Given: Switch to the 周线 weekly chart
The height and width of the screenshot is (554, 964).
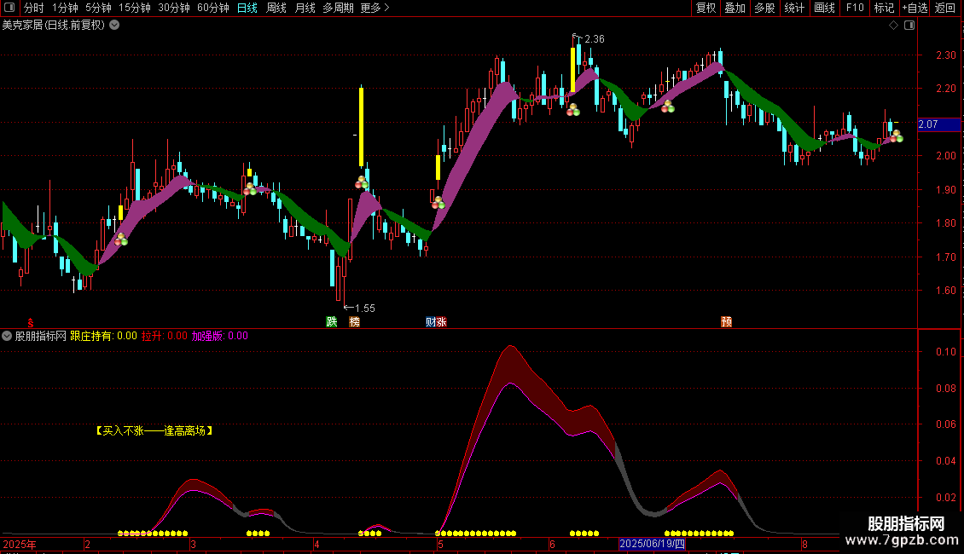Looking at the screenshot, I should [276, 8].
